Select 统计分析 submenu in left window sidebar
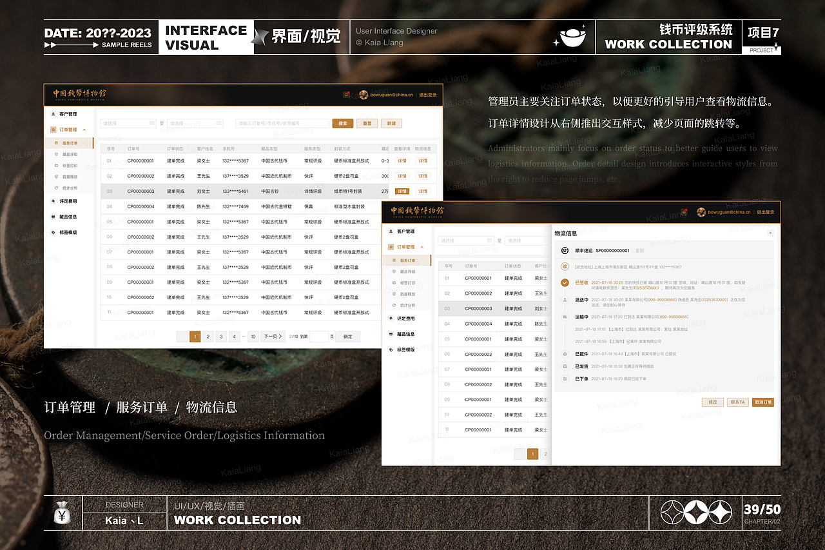The image size is (825, 550). (x=70, y=188)
